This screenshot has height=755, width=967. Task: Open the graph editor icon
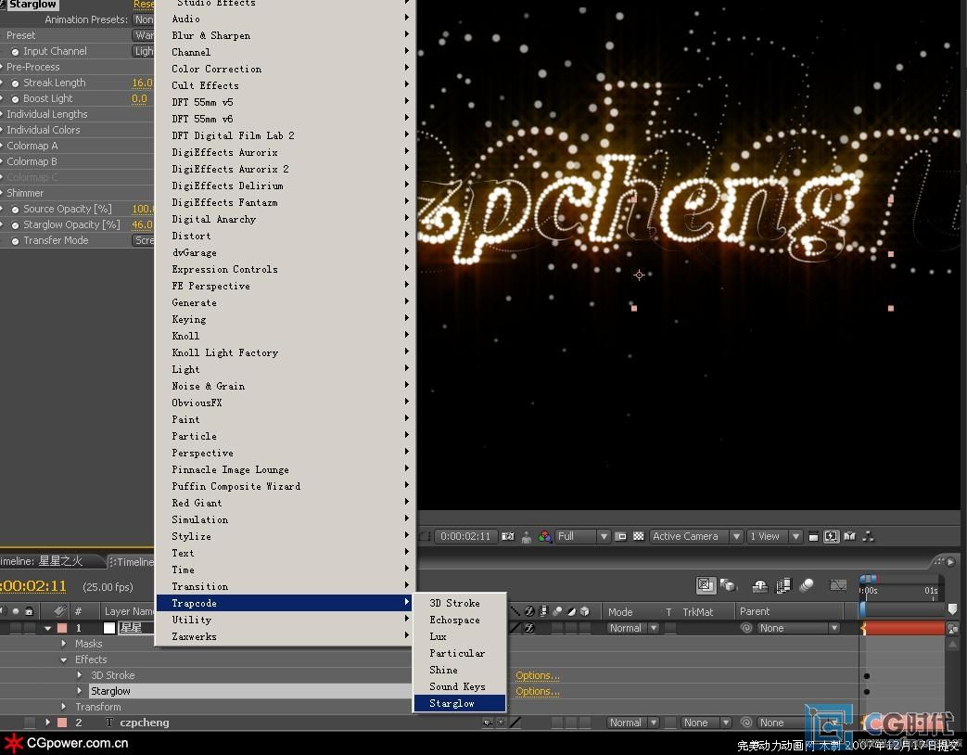[838, 584]
